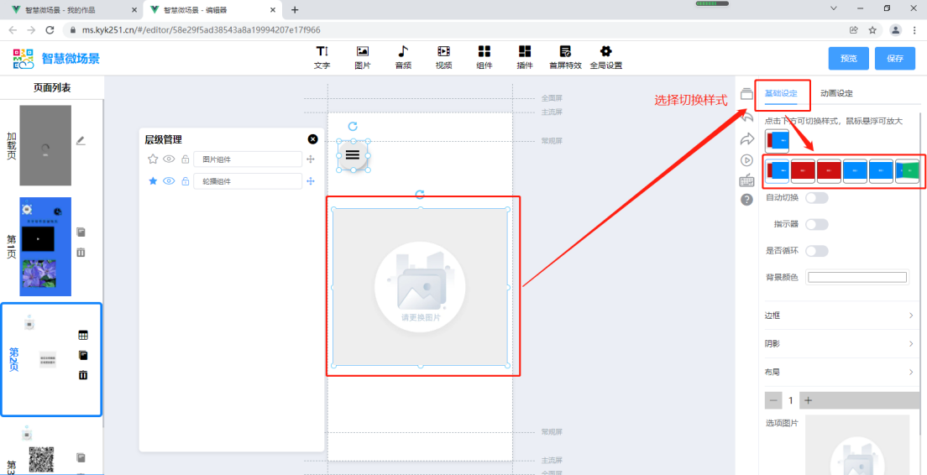Close the 层级管理 layer panel
The height and width of the screenshot is (475, 927).
coord(313,139)
